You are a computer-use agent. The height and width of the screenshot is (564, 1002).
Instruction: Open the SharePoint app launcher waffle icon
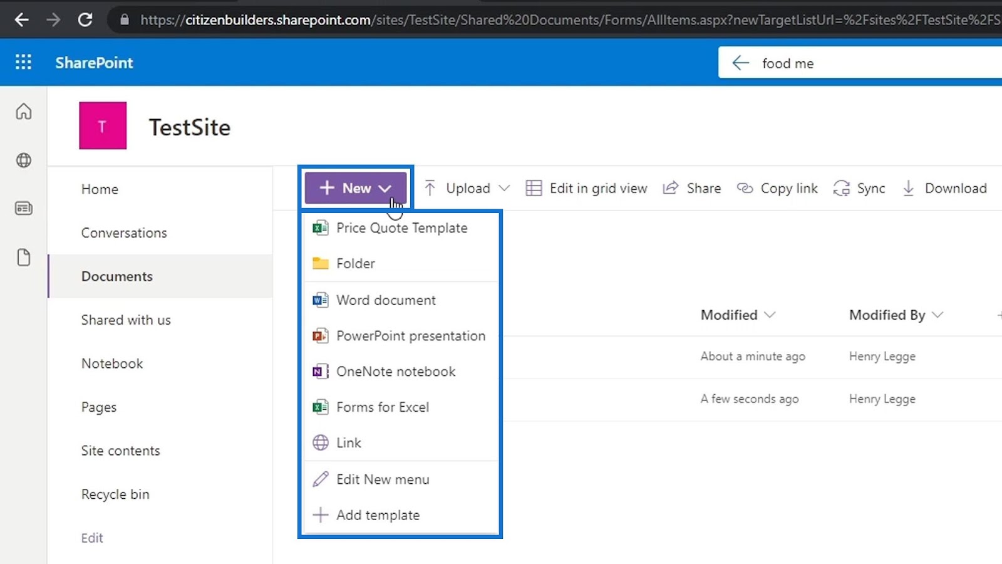[x=23, y=62]
